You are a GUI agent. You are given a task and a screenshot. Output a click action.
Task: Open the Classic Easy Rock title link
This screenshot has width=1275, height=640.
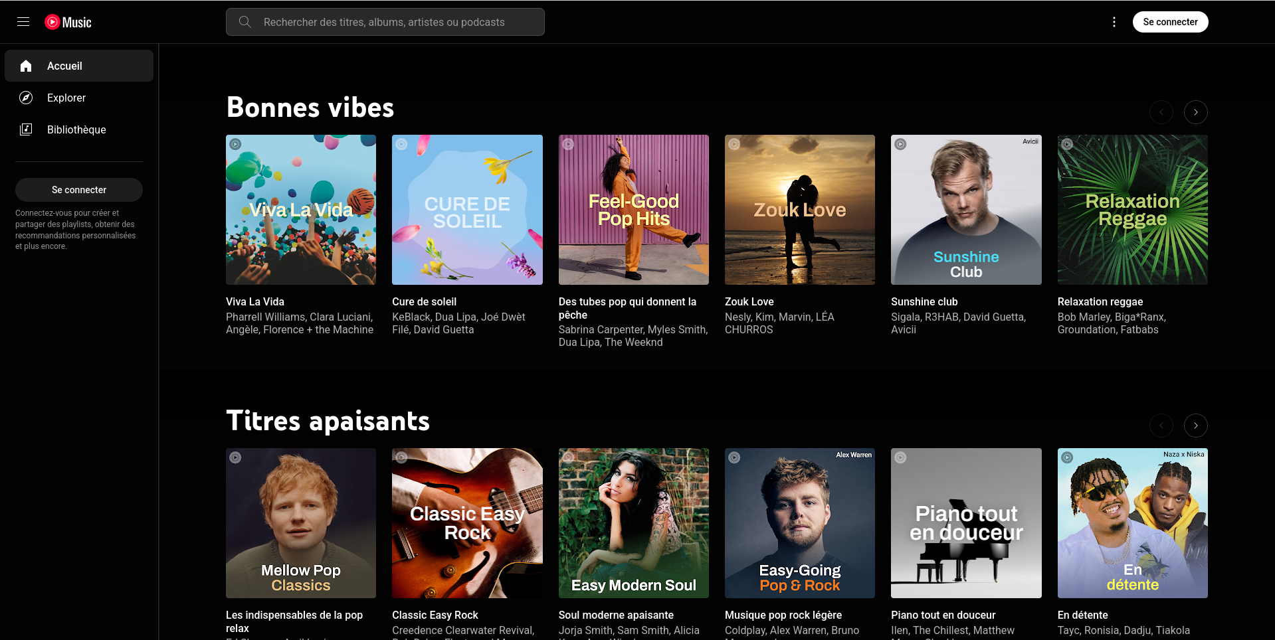click(435, 615)
